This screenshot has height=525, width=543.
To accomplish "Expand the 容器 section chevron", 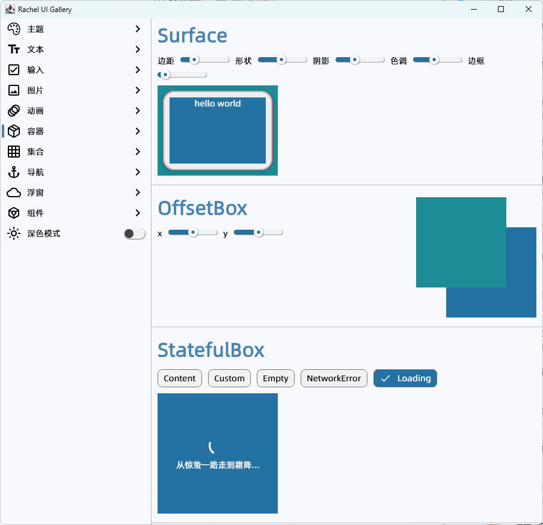I will [138, 131].
